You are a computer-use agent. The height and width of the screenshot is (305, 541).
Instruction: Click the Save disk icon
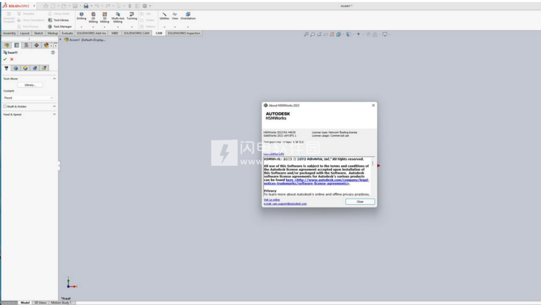(x=75, y=6)
